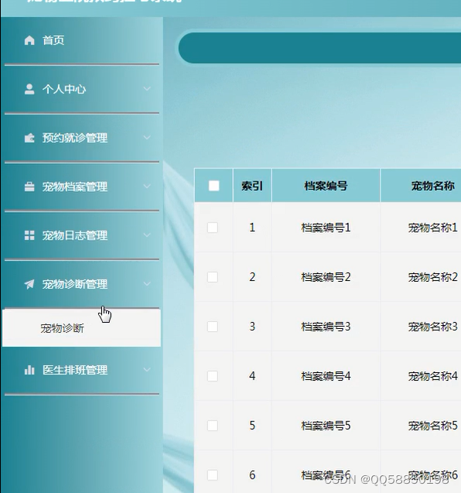Click index number 4 in 索引 column
Image resolution: width=461 pixels, height=493 pixels.
pos(252,376)
